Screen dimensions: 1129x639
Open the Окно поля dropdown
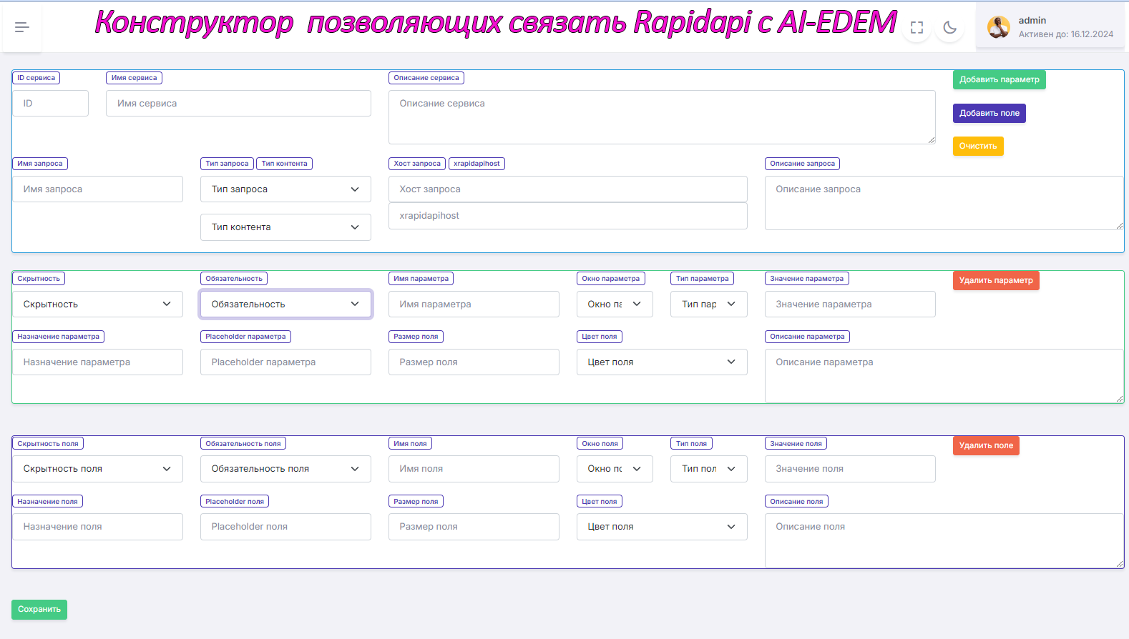(615, 469)
